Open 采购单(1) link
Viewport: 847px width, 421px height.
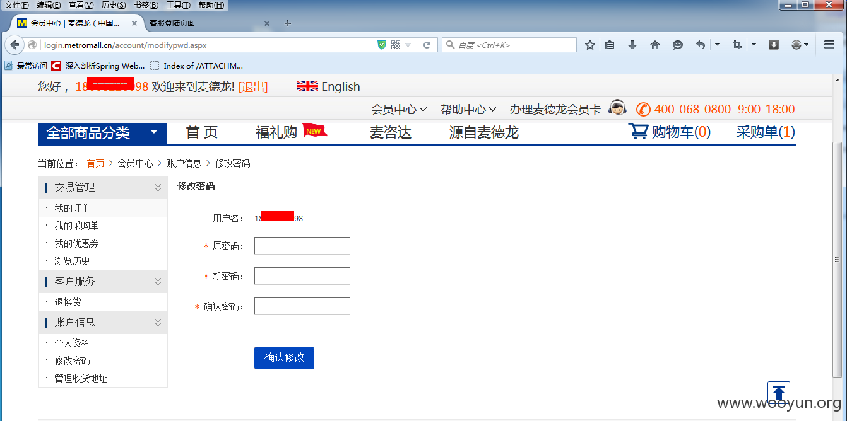pos(766,132)
